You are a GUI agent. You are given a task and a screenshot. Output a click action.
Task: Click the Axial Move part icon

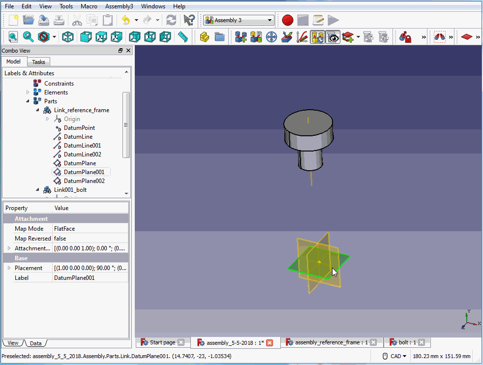(287, 37)
